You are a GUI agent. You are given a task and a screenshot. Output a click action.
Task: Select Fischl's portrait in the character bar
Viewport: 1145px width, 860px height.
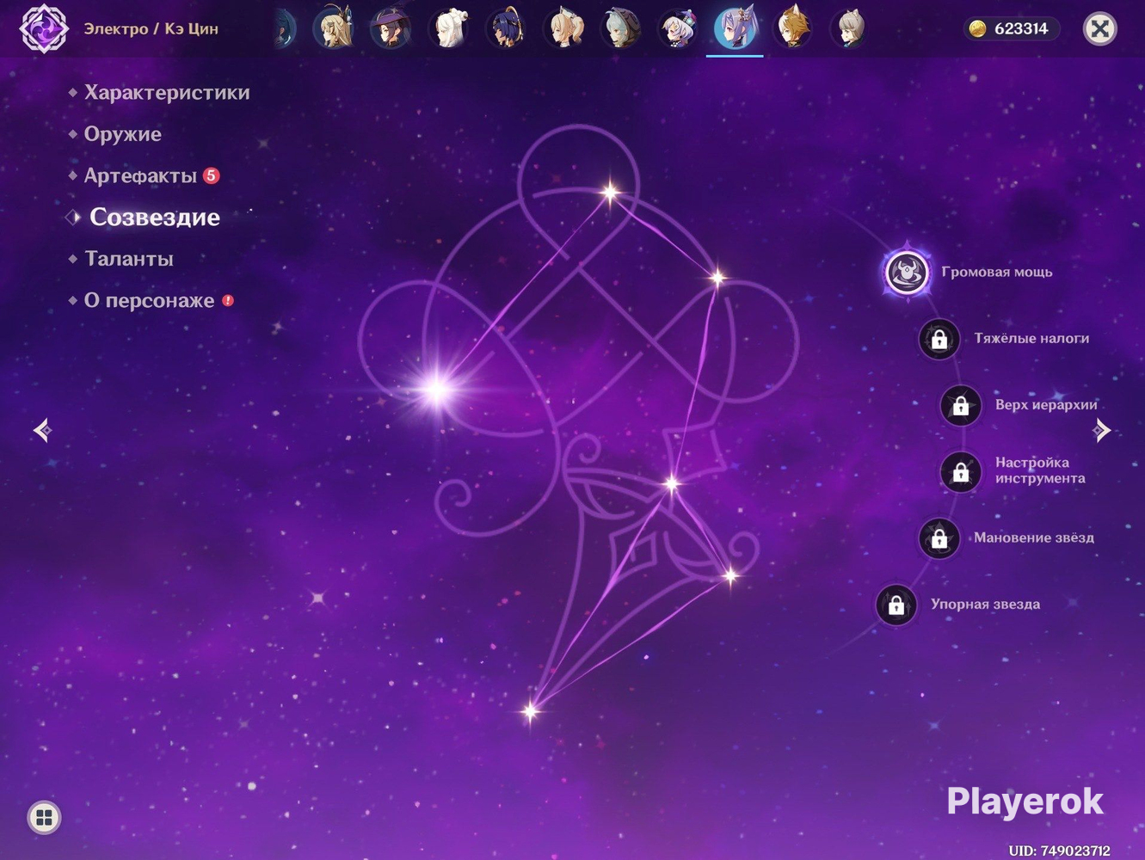pos(334,28)
